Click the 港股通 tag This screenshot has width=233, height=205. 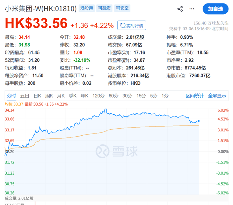coord(87,9)
